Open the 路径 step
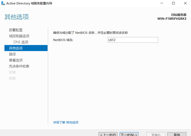 tap(12, 54)
